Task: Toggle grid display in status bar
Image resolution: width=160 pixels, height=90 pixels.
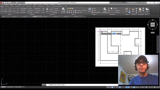Action: click(112, 87)
